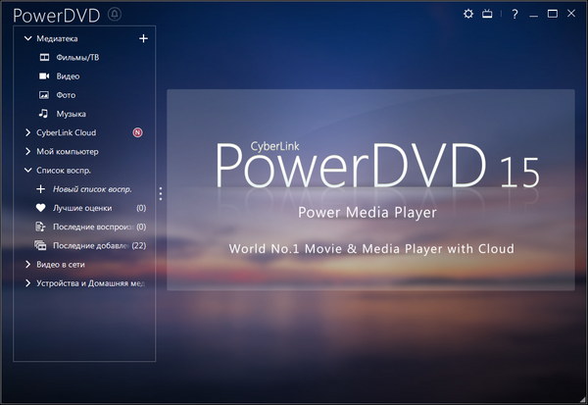Click the Последние воспроизв. list icon
The width and height of the screenshot is (588, 405).
[40, 227]
